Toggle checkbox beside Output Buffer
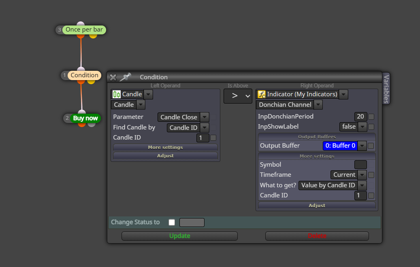The height and width of the screenshot is (267, 420). pos(371,146)
